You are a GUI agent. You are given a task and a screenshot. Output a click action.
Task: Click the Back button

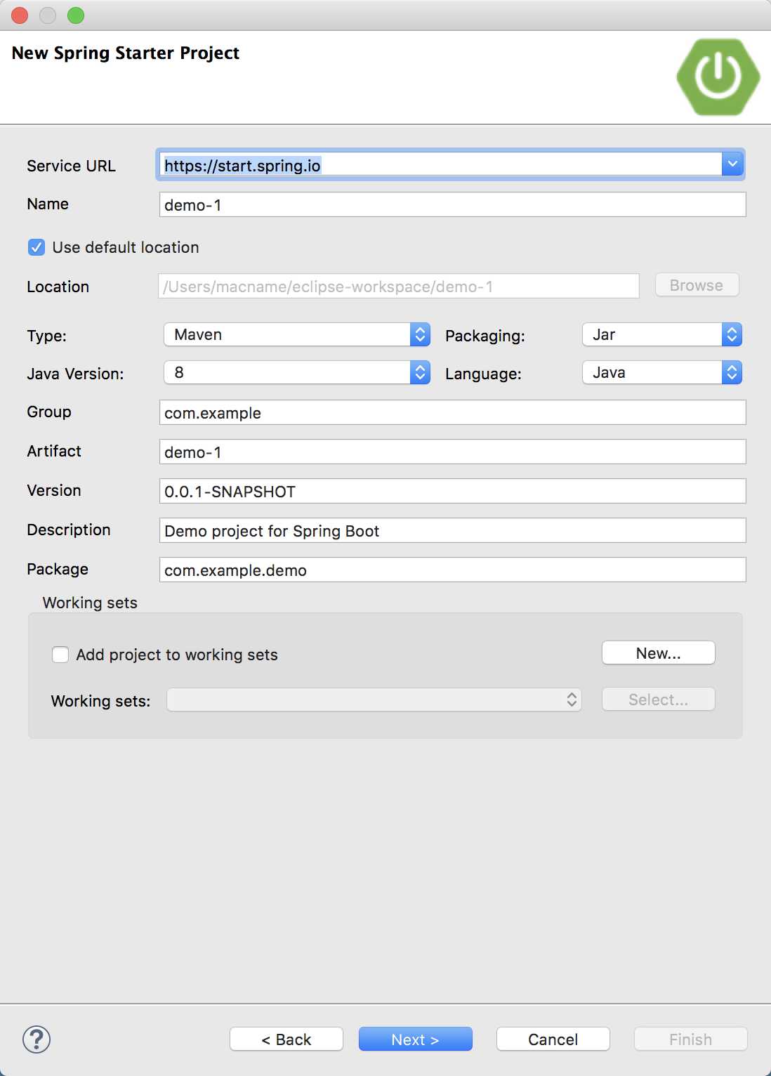point(286,1039)
